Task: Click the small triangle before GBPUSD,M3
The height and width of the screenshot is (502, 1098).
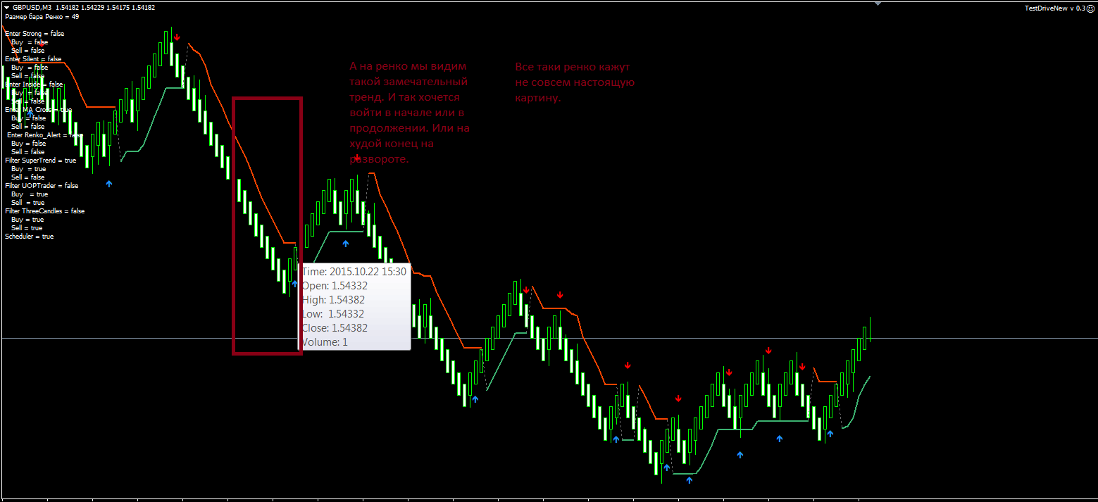Action: tap(6, 8)
